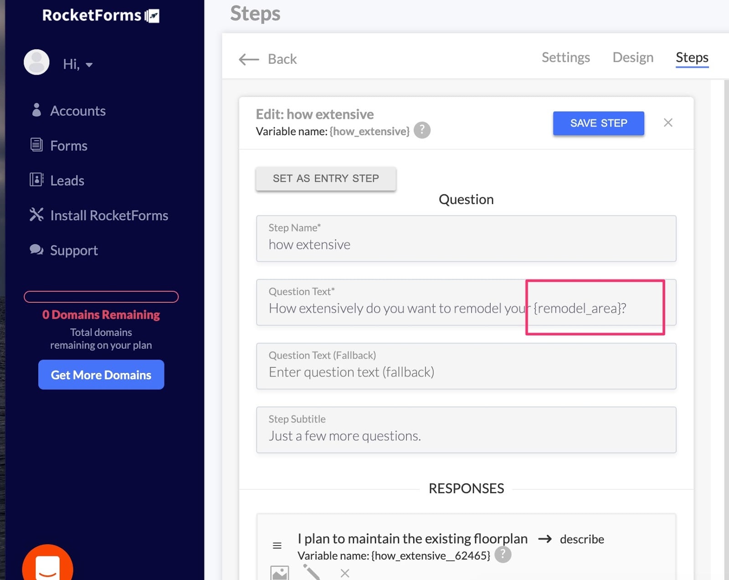Select the Accounts person icon
The image size is (729, 580).
36,109
